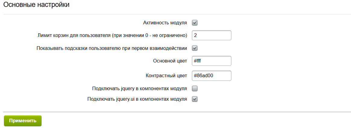Screen dimensions: 351x128
Task: Disable the Активность модуля checkbox
Action: [x=195, y=23]
